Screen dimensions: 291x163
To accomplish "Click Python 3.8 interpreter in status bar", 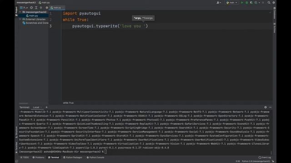I will [x=256, y=161].
